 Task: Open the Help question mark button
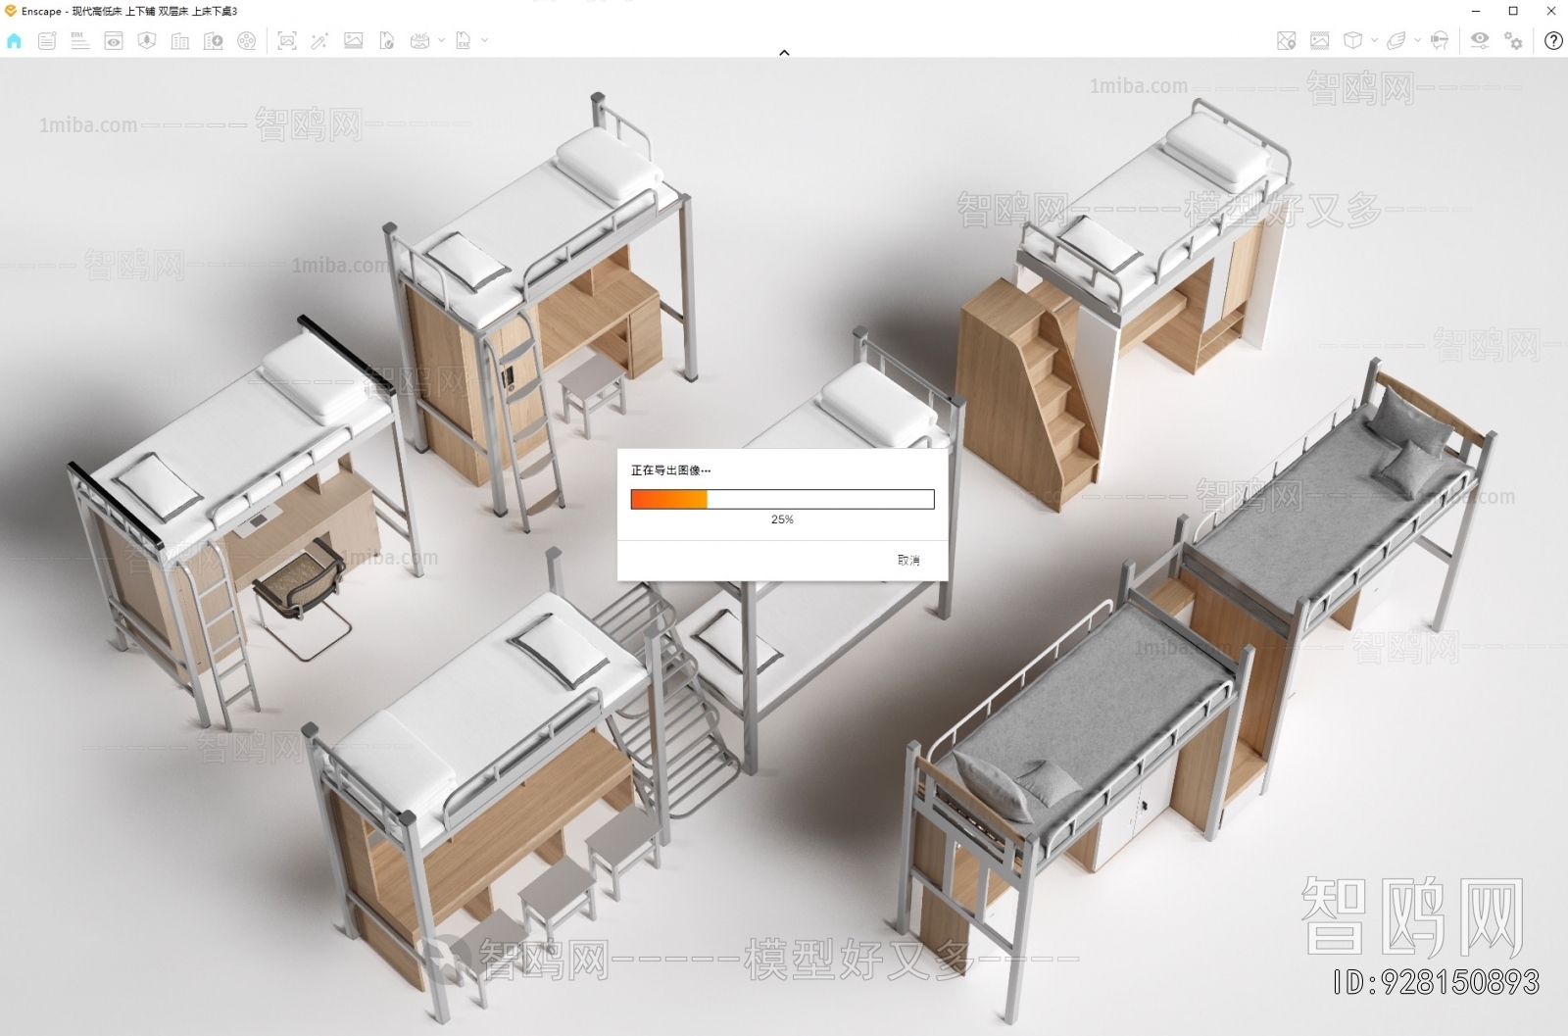tap(1553, 40)
